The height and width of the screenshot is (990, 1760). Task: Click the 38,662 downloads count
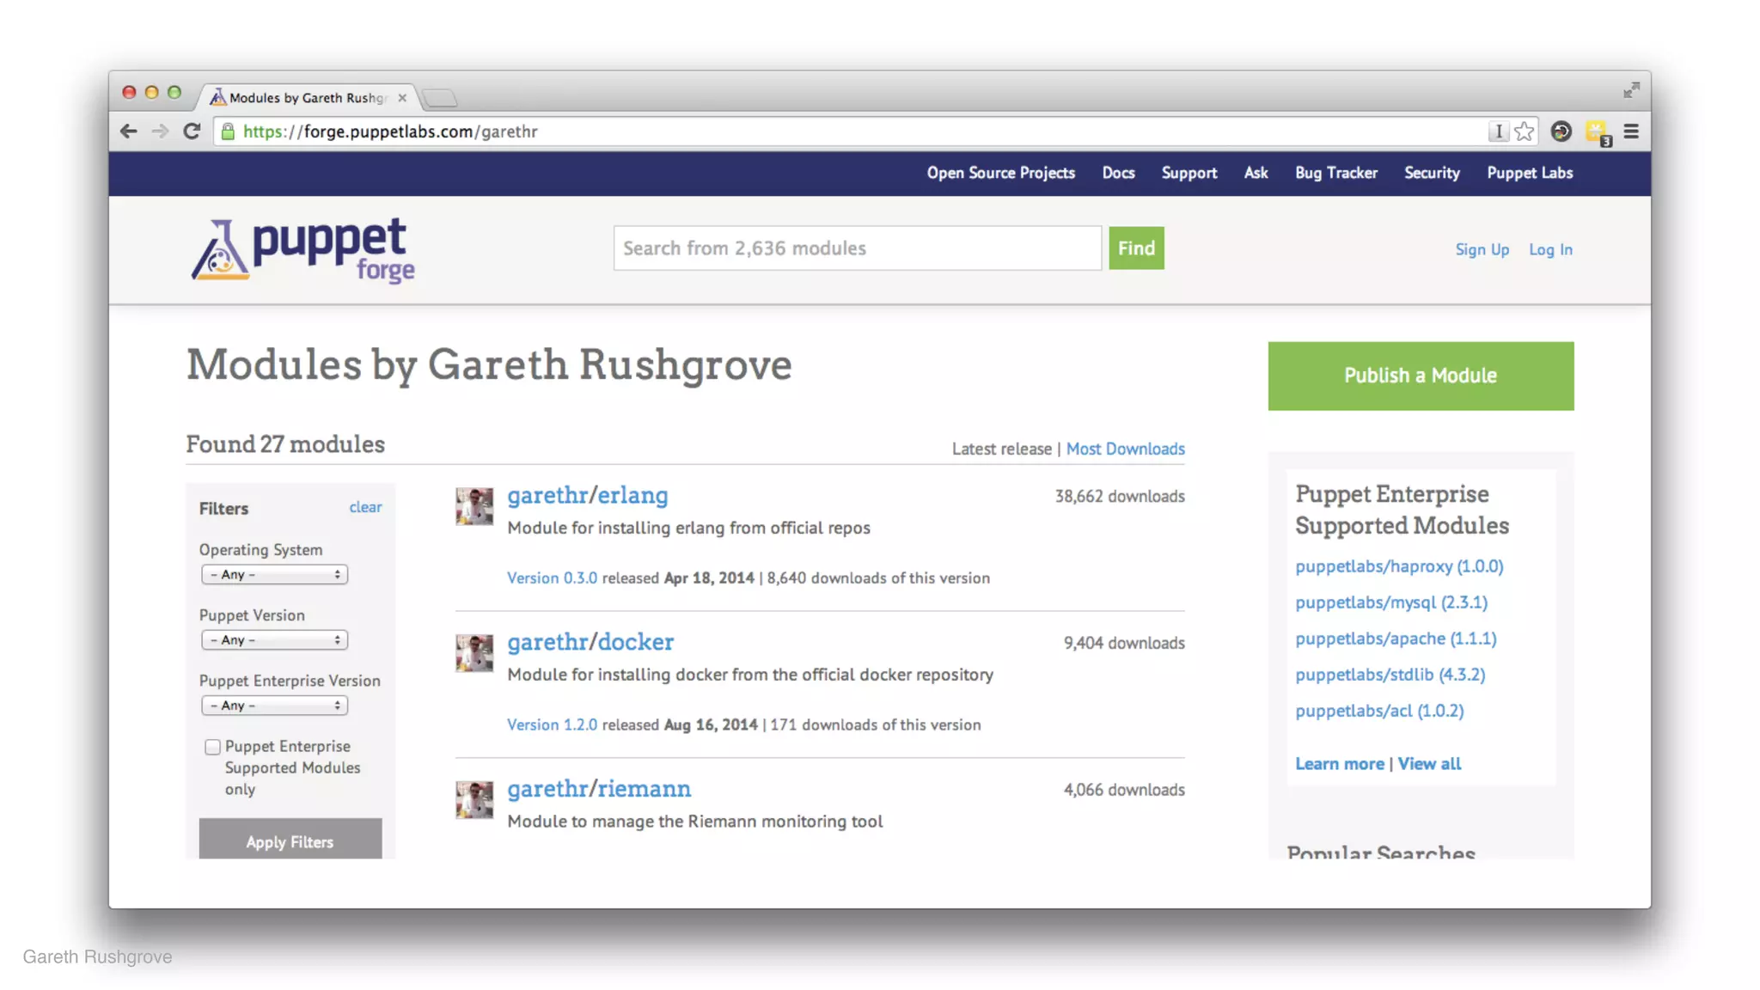pos(1120,496)
